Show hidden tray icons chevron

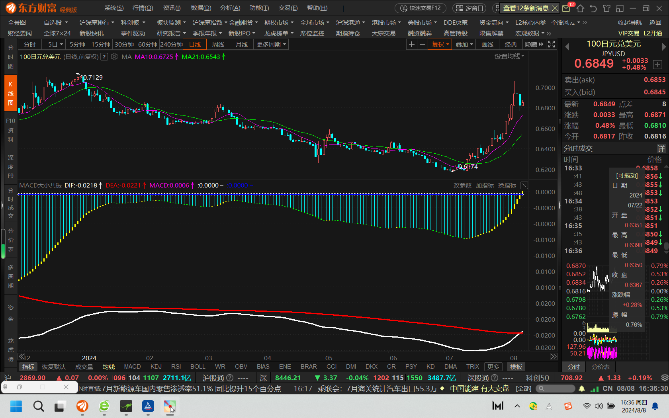517,406
